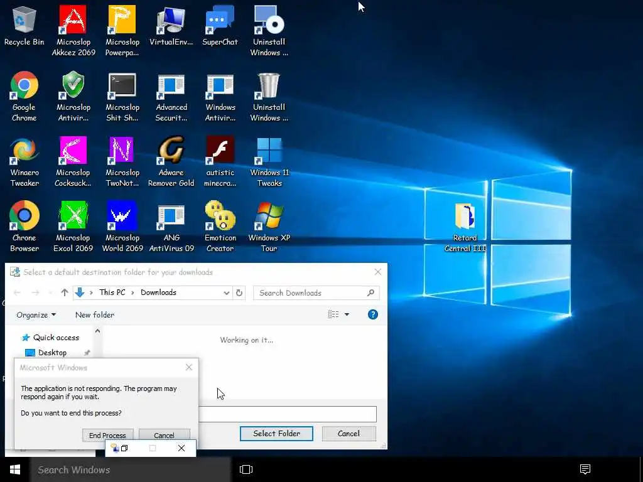The height and width of the screenshot is (482, 643).
Task: Open the Recycle Bin desktop icon
Action: (24, 25)
